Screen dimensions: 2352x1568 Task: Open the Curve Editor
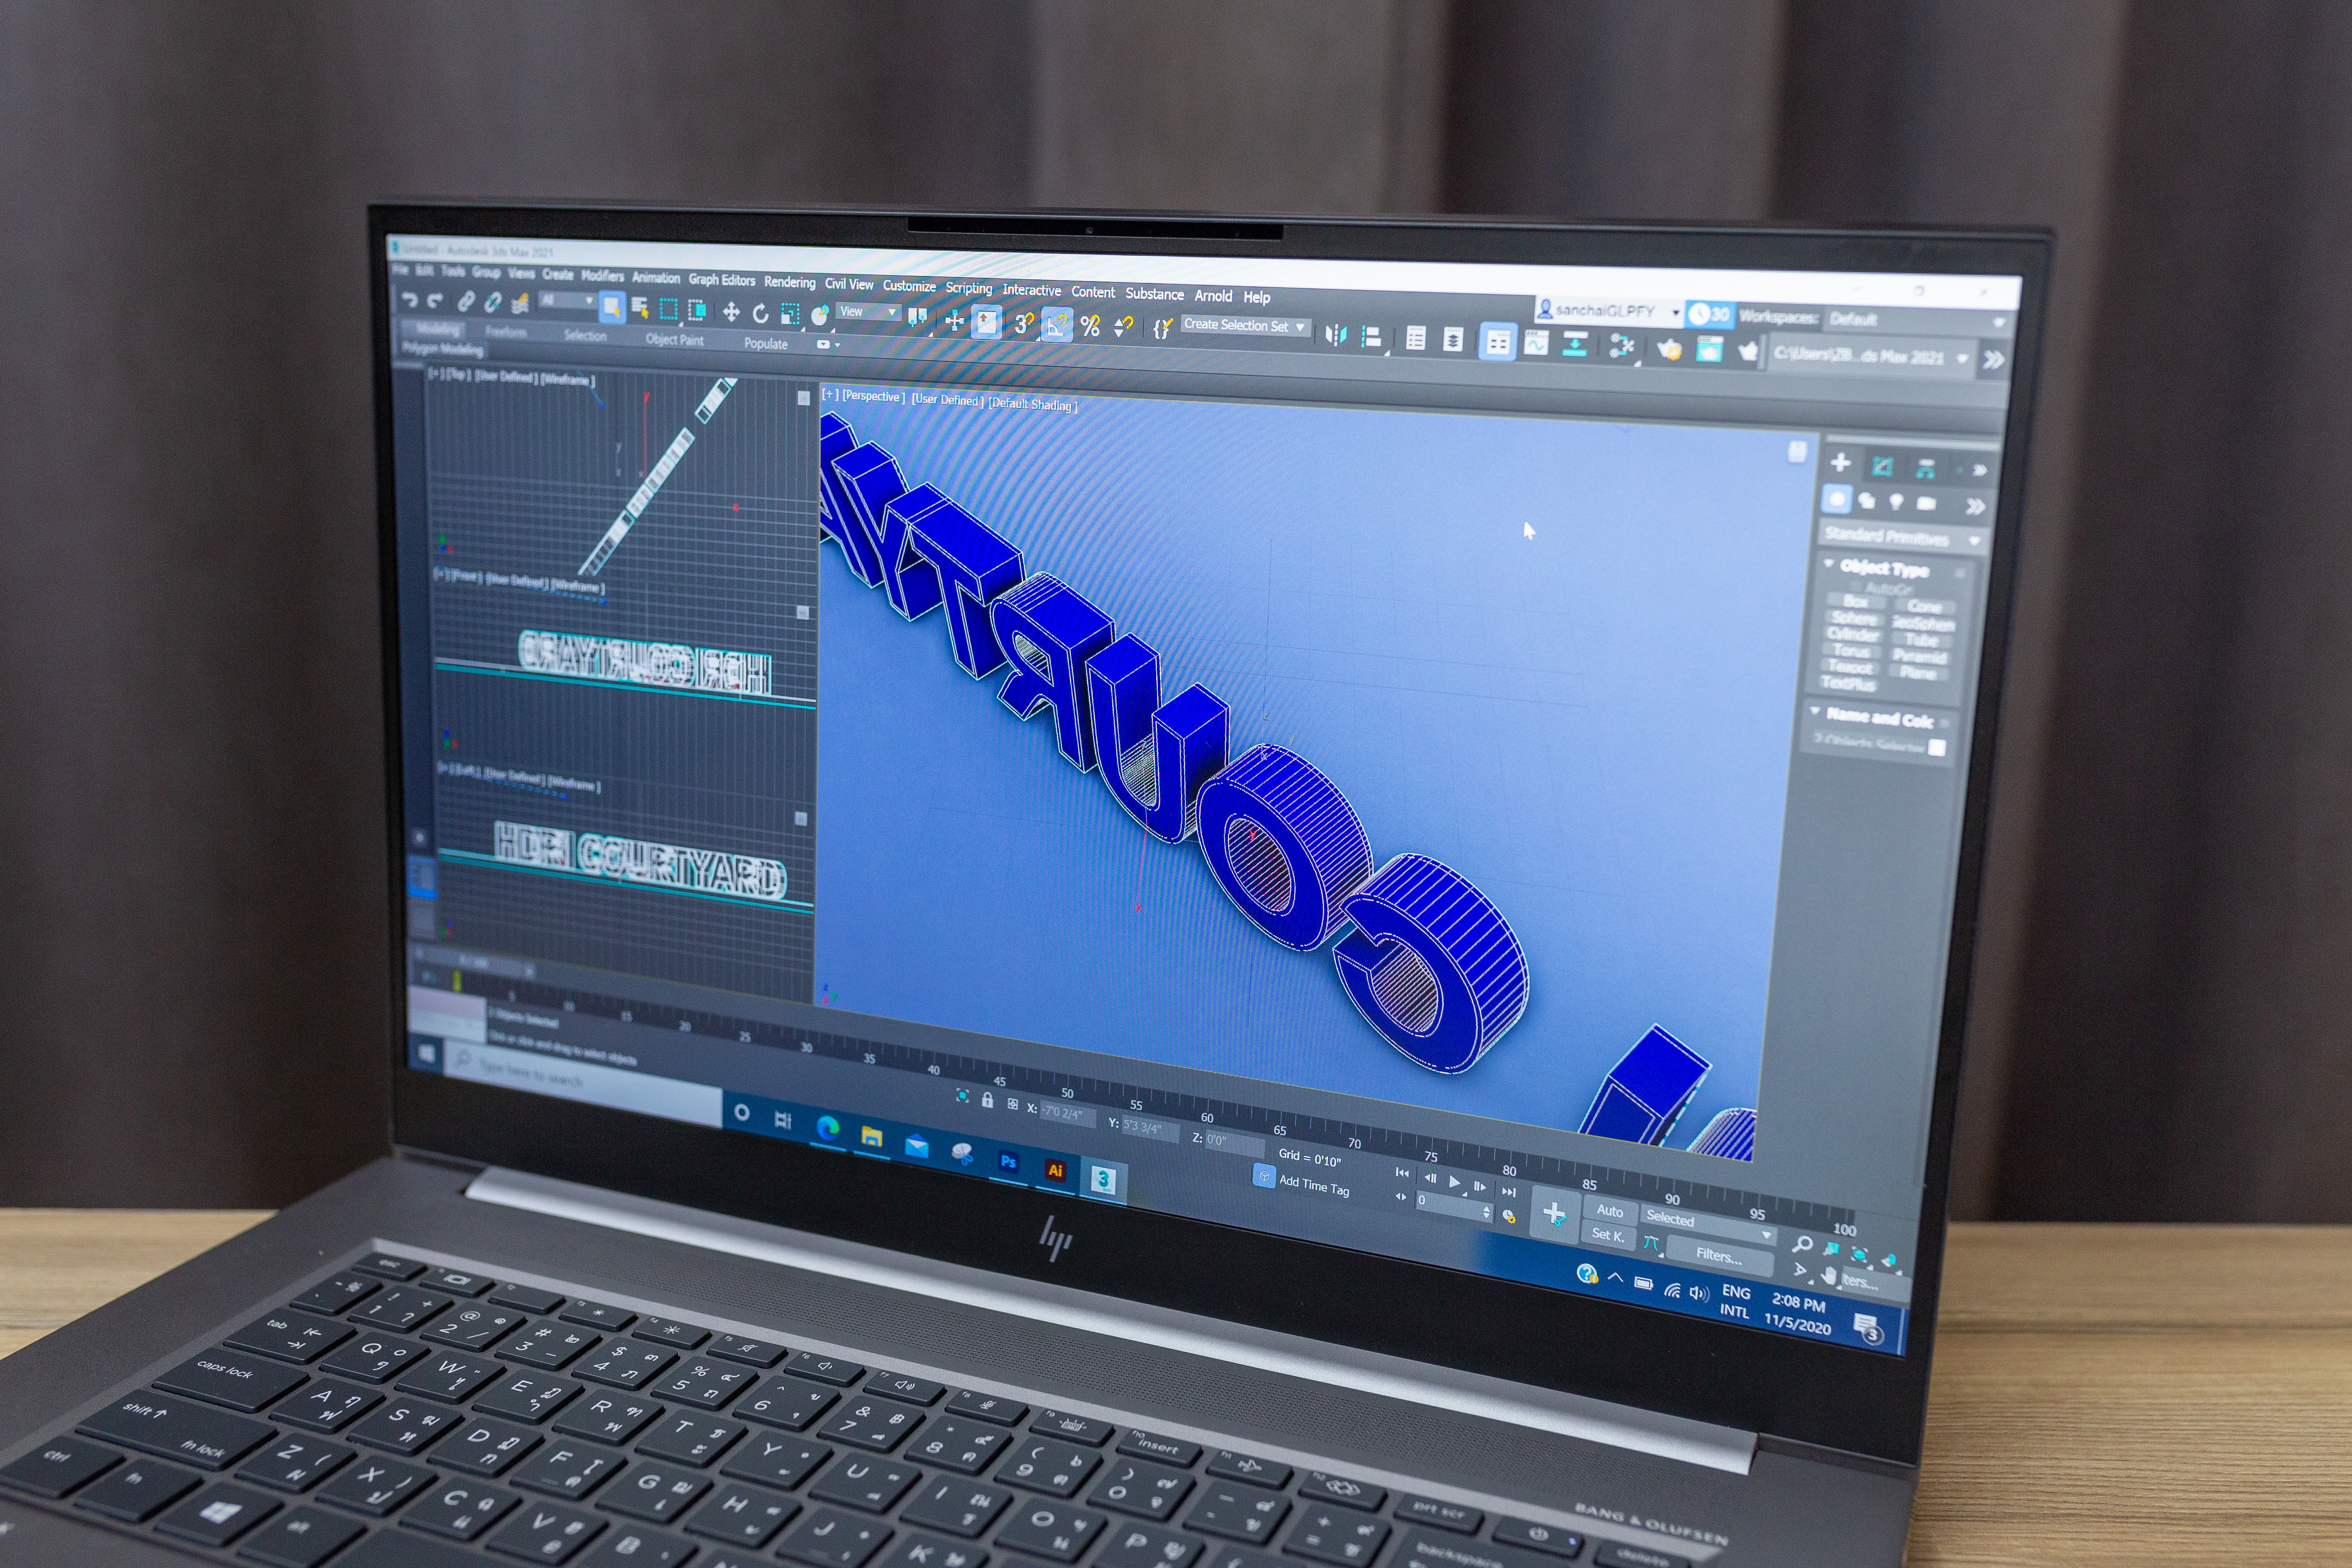[x=1536, y=344]
